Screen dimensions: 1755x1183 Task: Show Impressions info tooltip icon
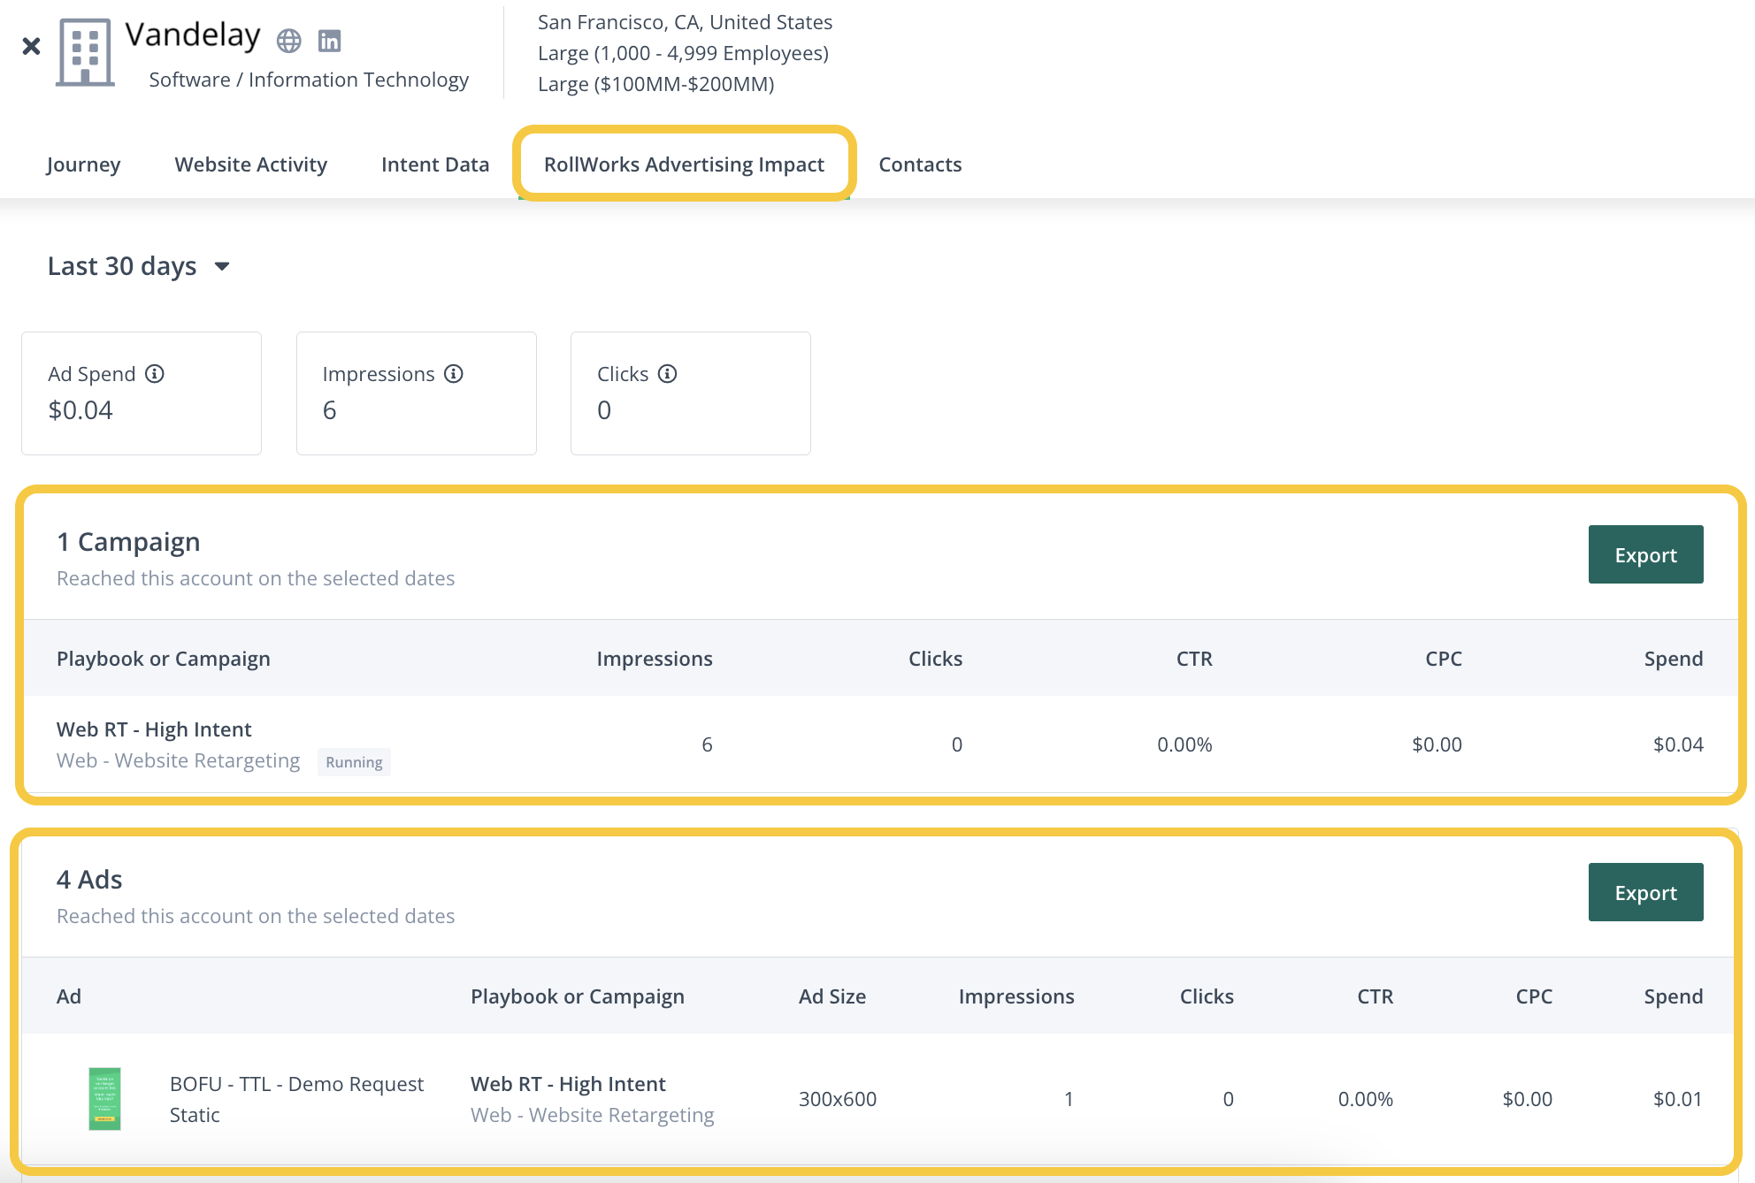(454, 374)
